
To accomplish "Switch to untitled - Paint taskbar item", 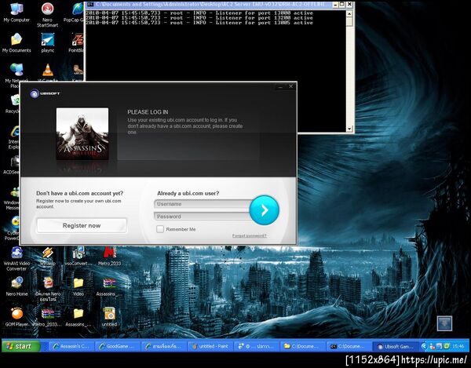I will pos(210,346).
